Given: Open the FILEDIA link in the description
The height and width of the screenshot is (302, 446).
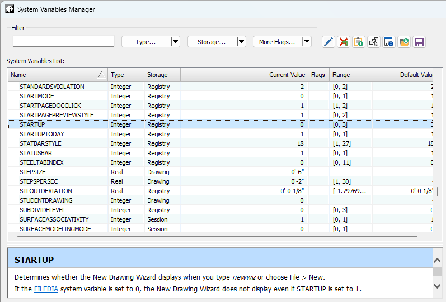Looking at the screenshot, I should (46, 289).
